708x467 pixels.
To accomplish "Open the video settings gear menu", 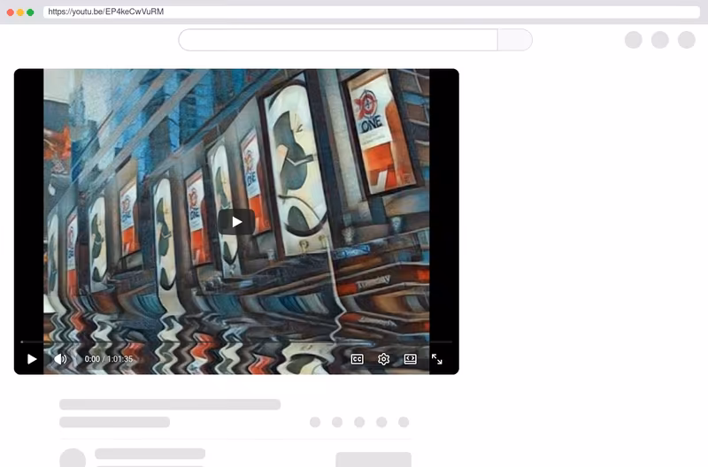I will pyautogui.click(x=383, y=359).
